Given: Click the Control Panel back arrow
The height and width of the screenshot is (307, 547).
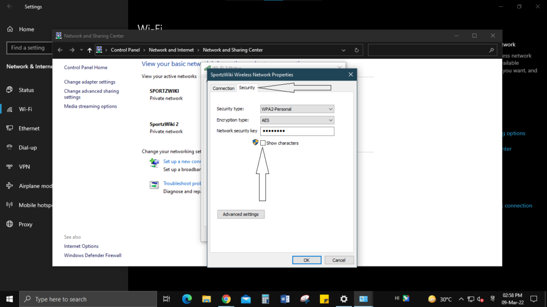Looking at the screenshot, I should click(x=60, y=50).
